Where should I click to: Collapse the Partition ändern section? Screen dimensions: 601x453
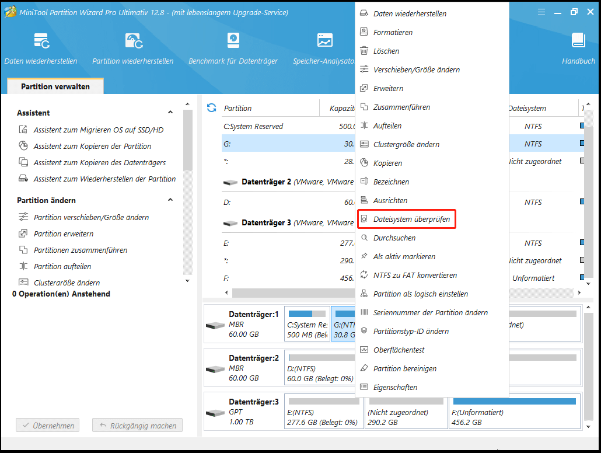170,200
